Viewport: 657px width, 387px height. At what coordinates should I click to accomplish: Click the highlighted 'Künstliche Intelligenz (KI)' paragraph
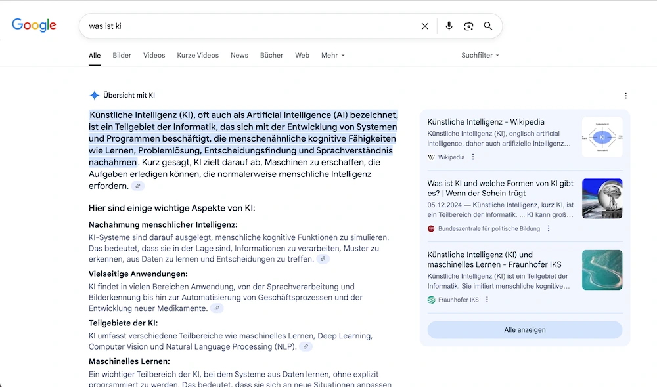243,138
